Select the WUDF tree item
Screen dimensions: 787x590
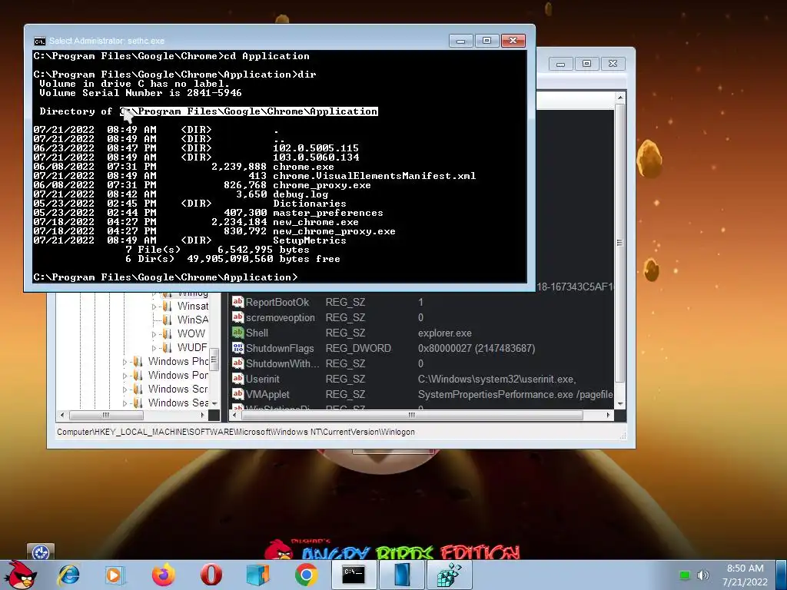(192, 347)
